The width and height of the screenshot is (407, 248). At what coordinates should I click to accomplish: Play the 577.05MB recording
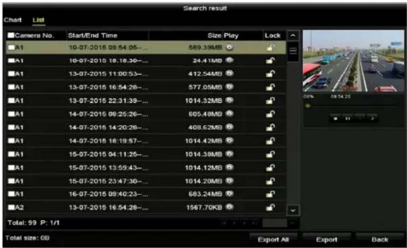coord(230,87)
